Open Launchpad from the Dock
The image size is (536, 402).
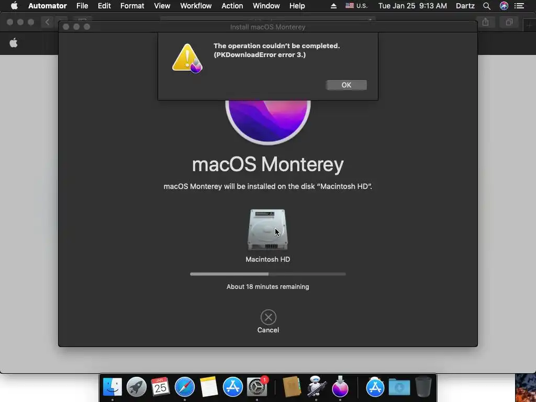(137, 387)
